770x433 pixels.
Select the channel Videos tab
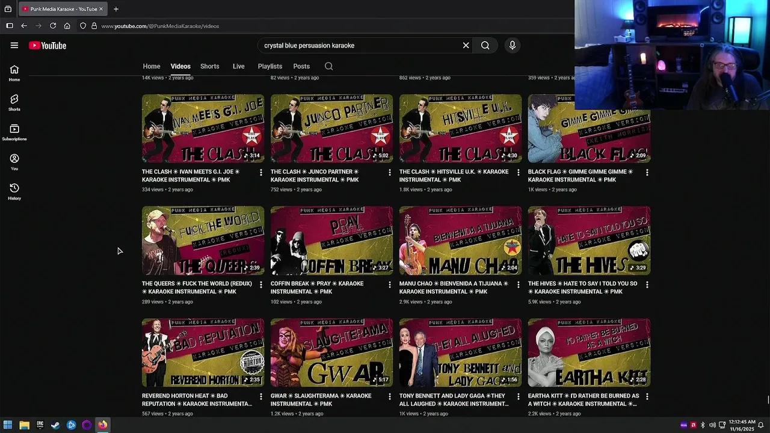tap(180, 66)
